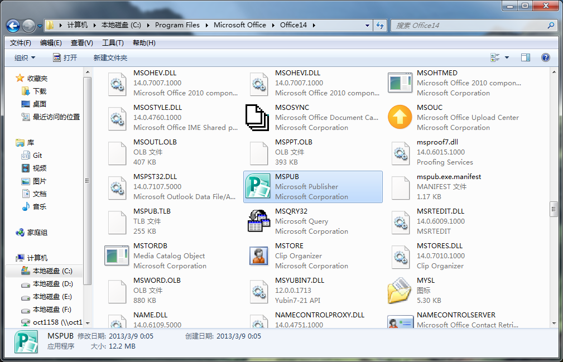This screenshot has height=362, width=563.
Task: Open the help question mark icon
Action: pos(546,57)
